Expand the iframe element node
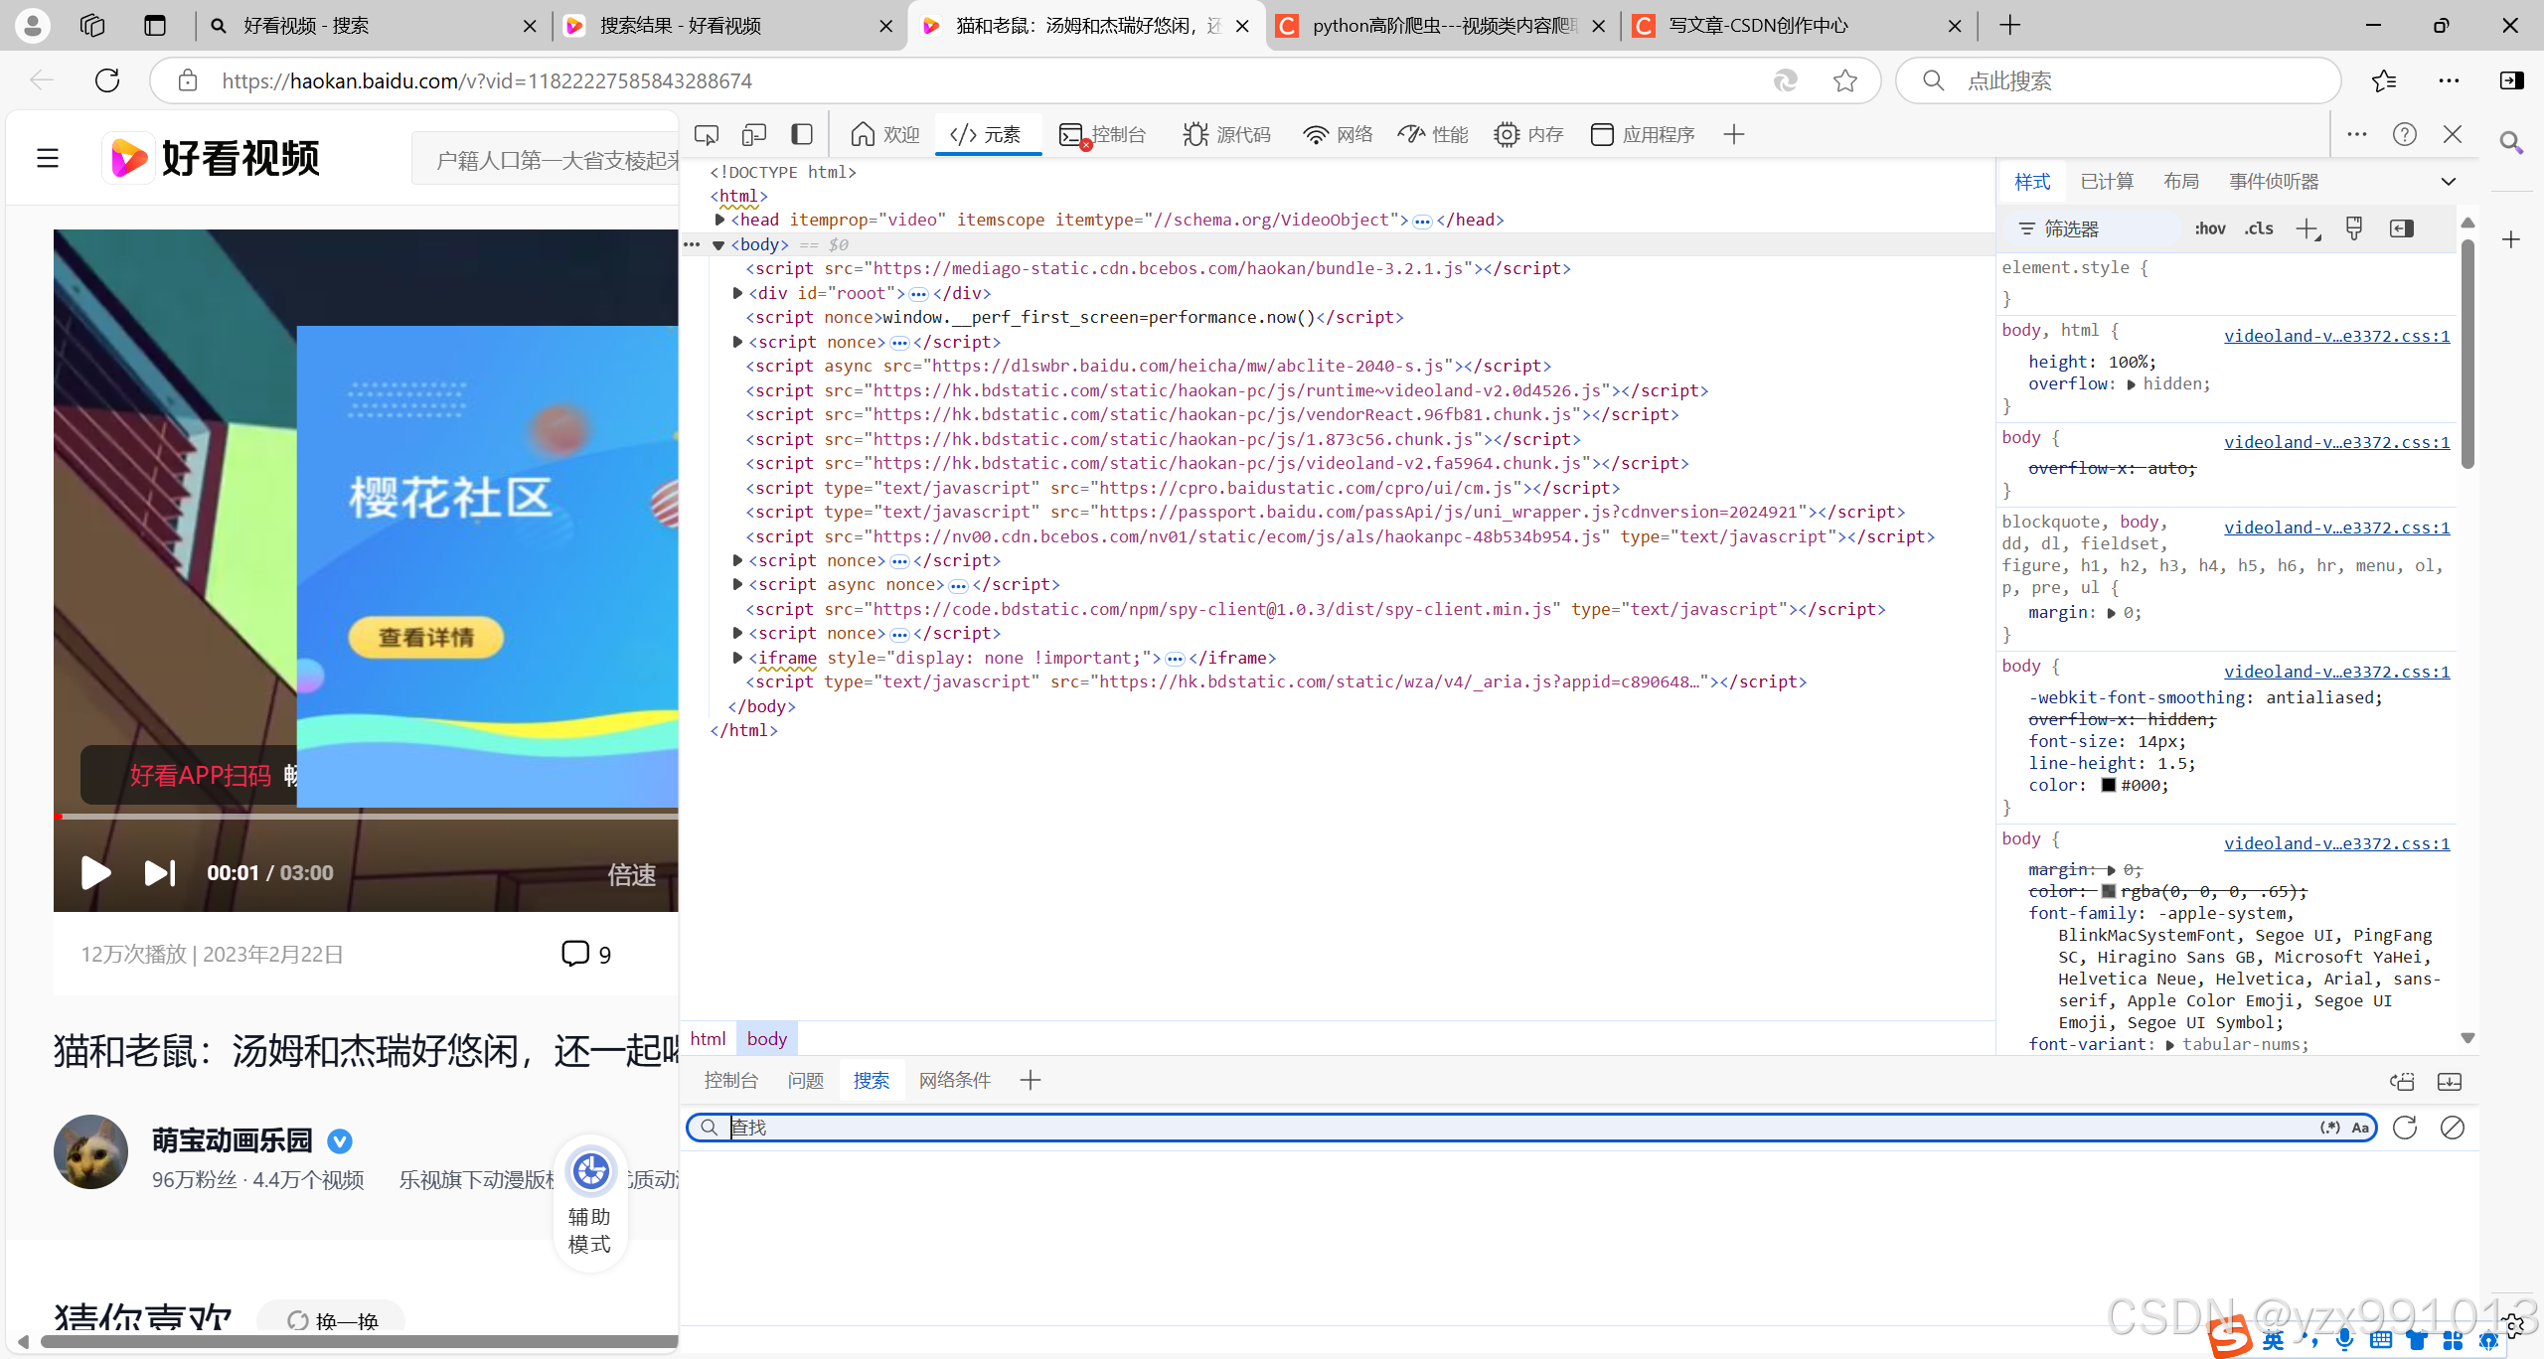The width and height of the screenshot is (2544, 1359). pyautogui.click(x=737, y=658)
